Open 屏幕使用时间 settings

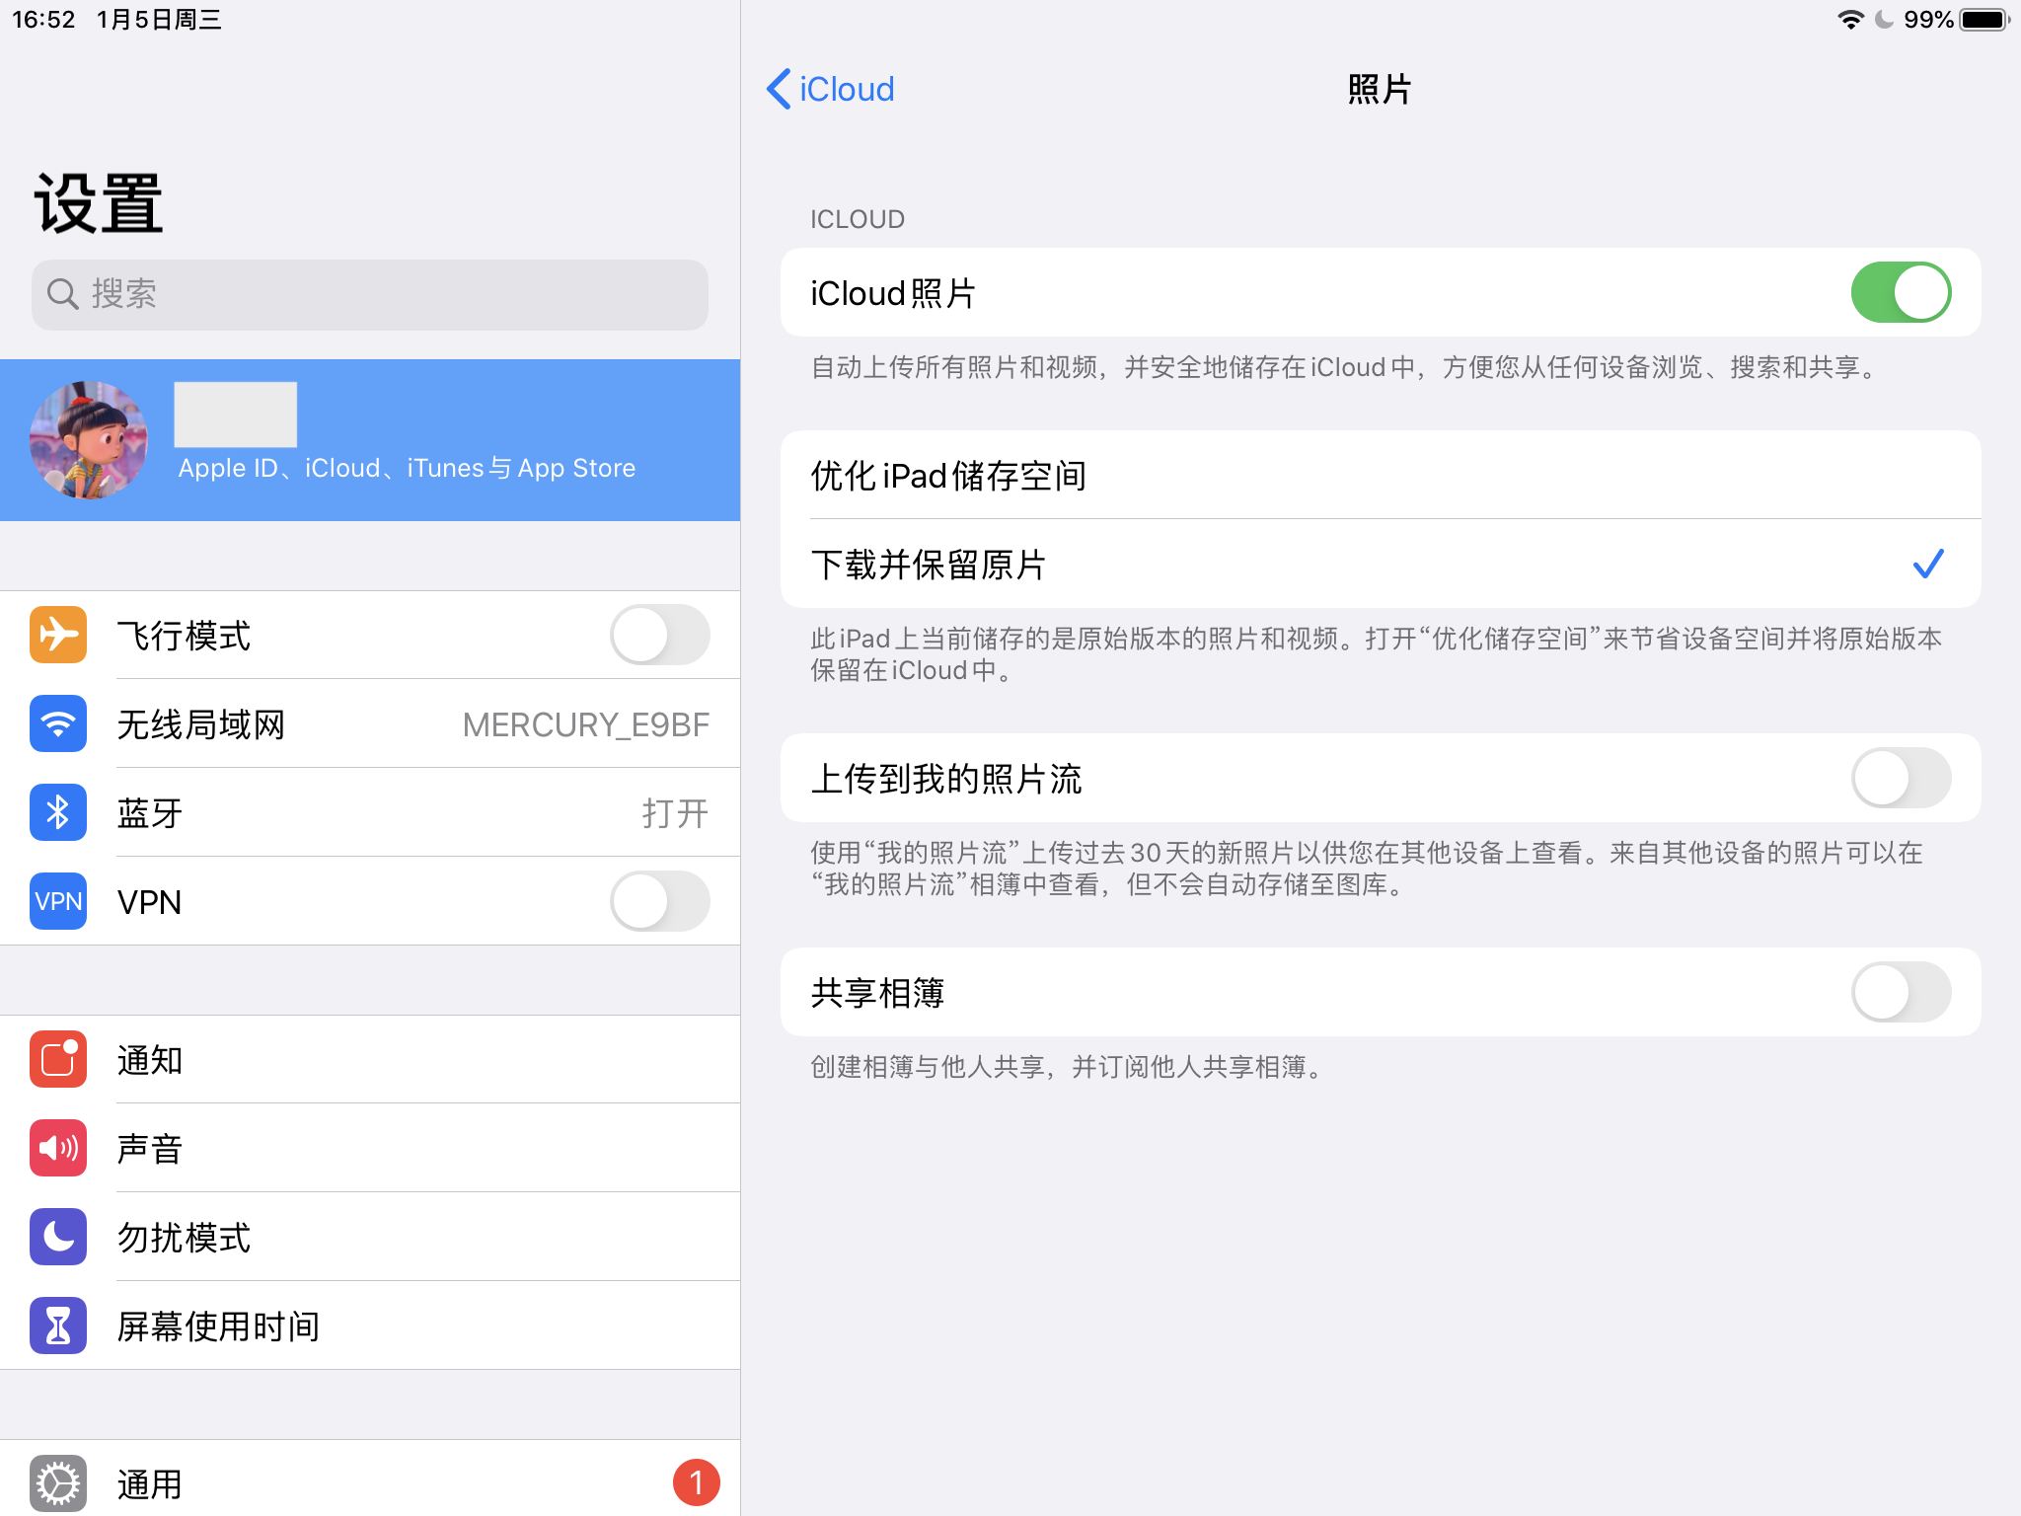pyautogui.click(x=370, y=1326)
